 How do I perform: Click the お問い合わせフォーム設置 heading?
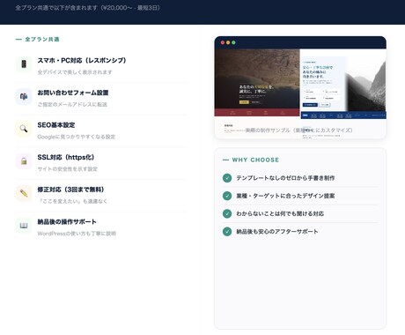point(73,93)
